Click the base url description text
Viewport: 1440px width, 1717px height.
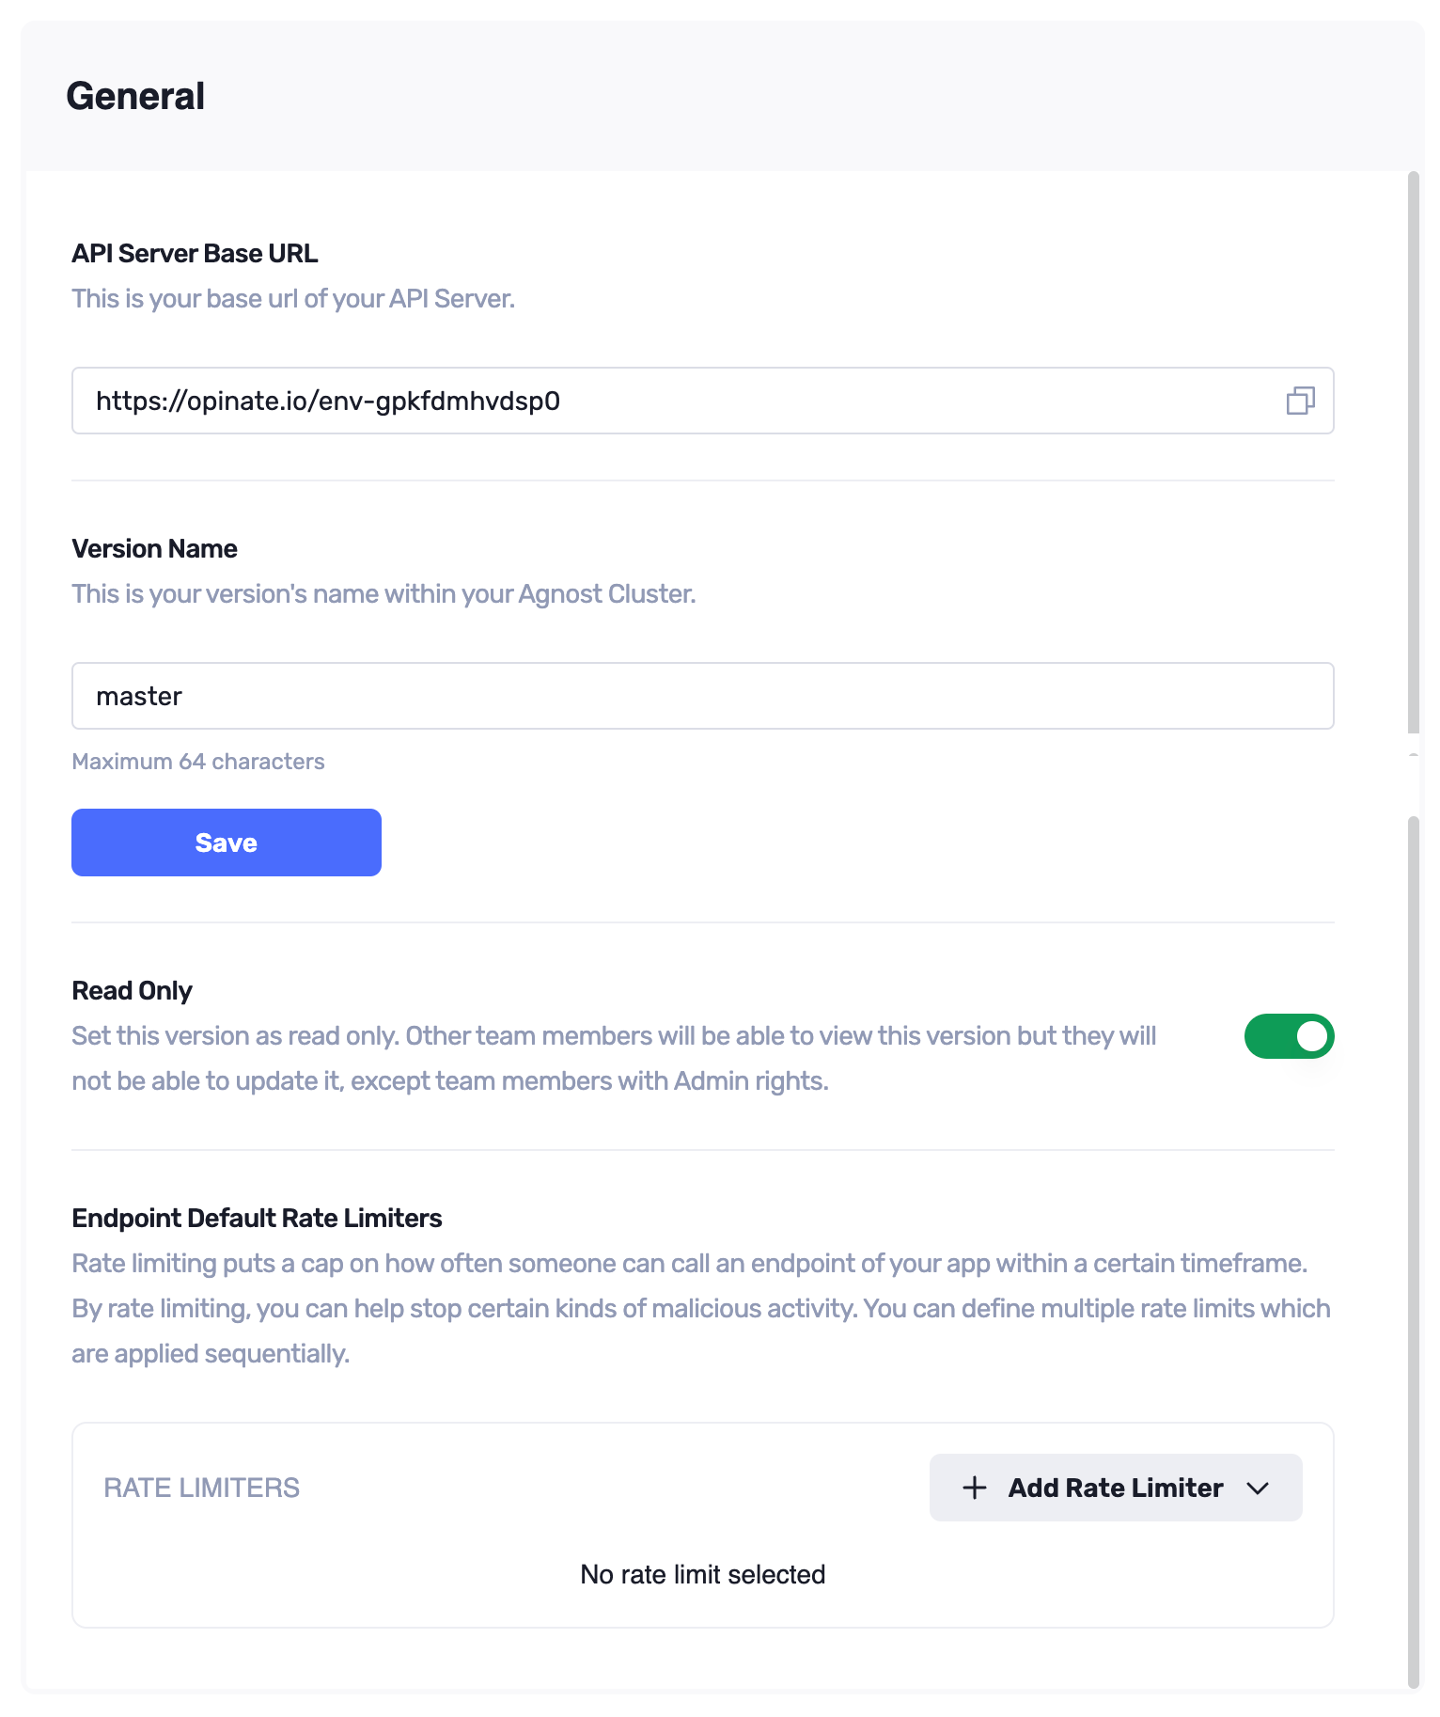pos(293,299)
